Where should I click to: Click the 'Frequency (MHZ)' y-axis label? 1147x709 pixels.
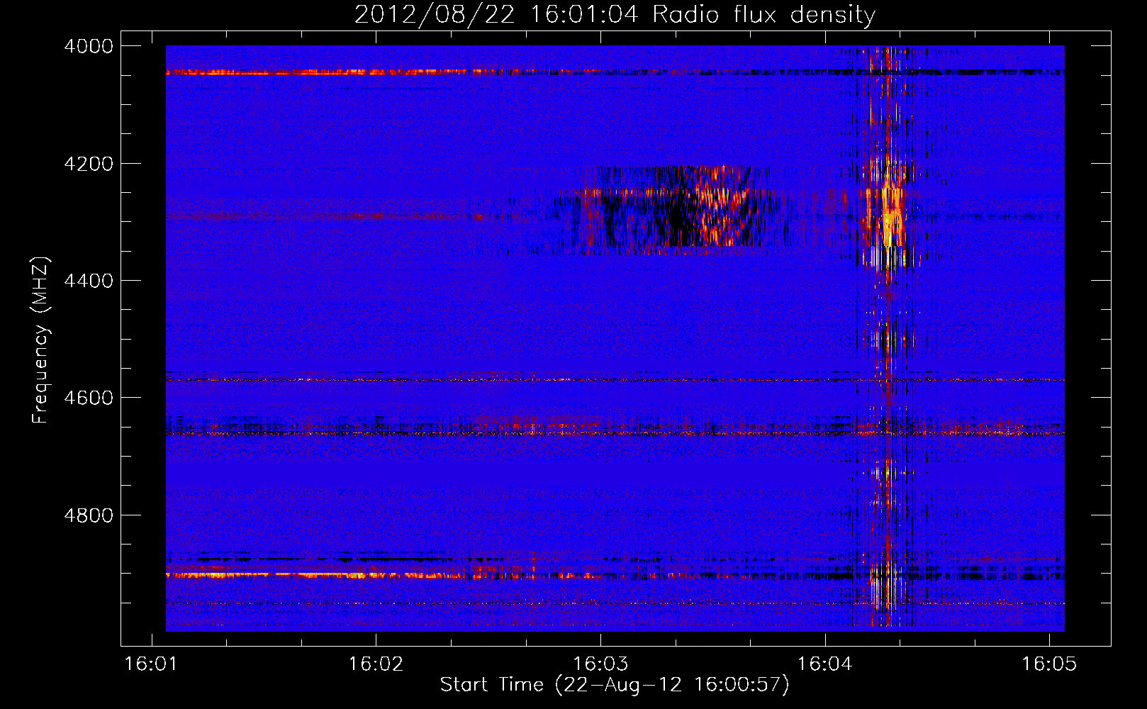(40, 340)
